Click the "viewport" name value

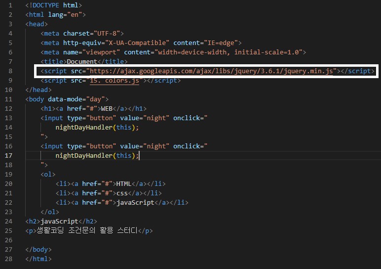pyautogui.click(x=101, y=52)
